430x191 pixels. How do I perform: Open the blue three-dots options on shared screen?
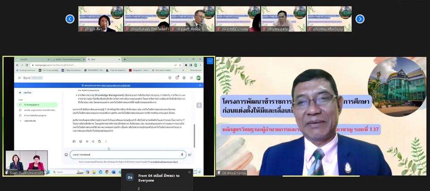click(210, 61)
